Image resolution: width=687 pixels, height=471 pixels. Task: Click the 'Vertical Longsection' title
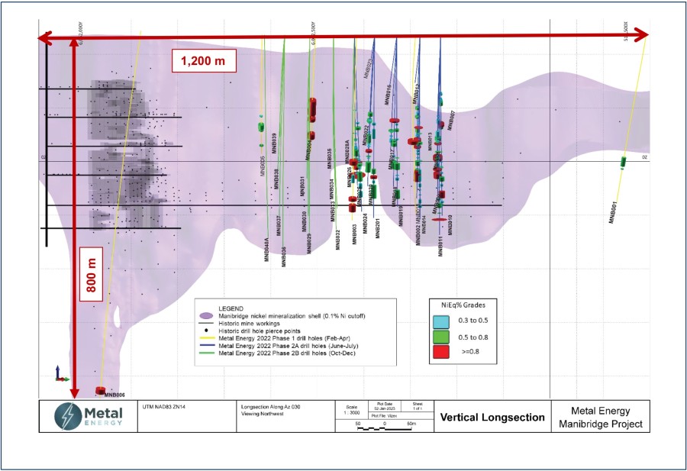[492, 418]
